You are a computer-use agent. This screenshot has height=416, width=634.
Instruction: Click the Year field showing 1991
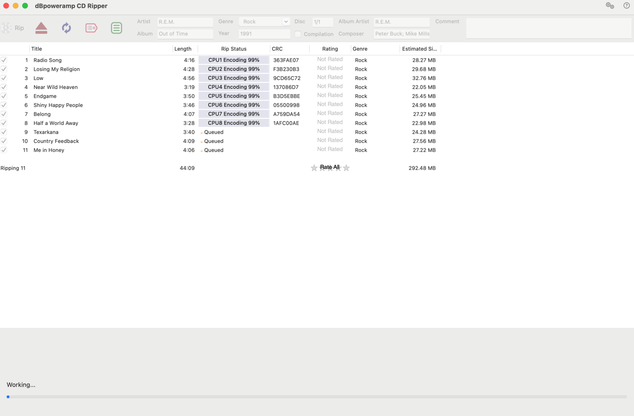click(265, 34)
